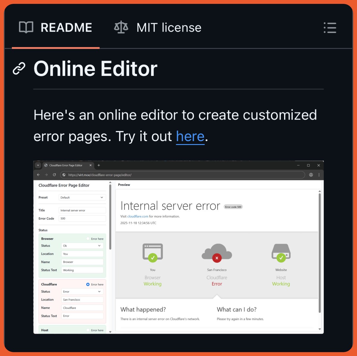Open Browser Status dropdown showing Ok

tap(82, 246)
